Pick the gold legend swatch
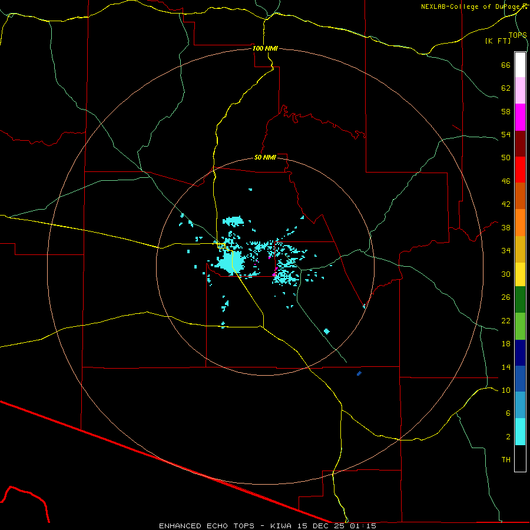The width and height of the screenshot is (530, 530). tap(520, 249)
